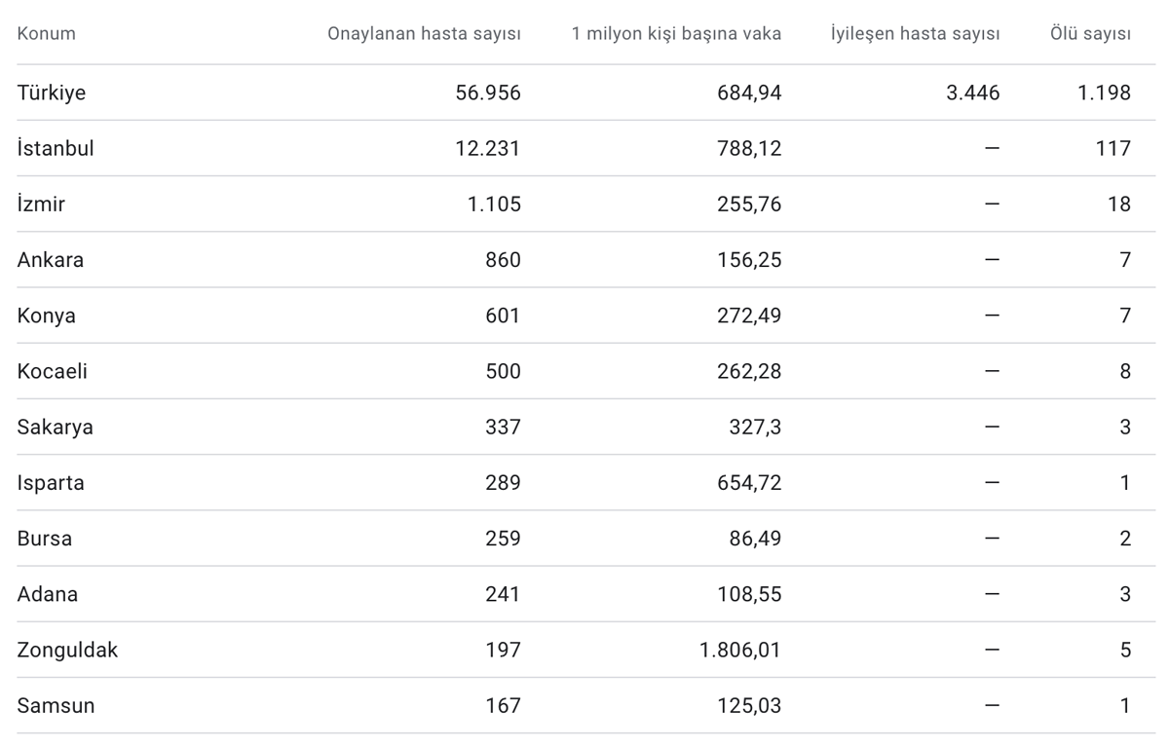Click Türkiye's recovered count 3.446
1169x747 pixels.
coord(973,93)
